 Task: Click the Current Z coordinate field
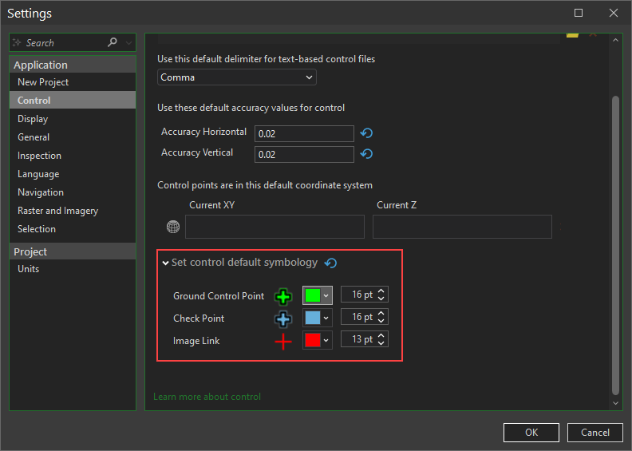pyautogui.click(x=462, y=227)
